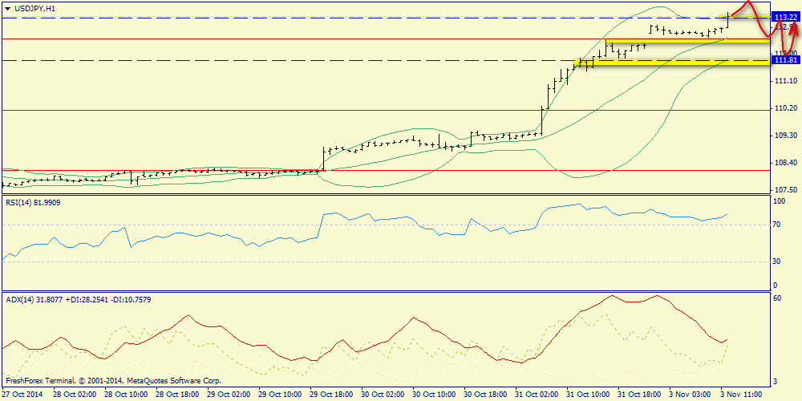802x401 pixels.
Task: Select the 111.81 price level label
Action: 785,60
